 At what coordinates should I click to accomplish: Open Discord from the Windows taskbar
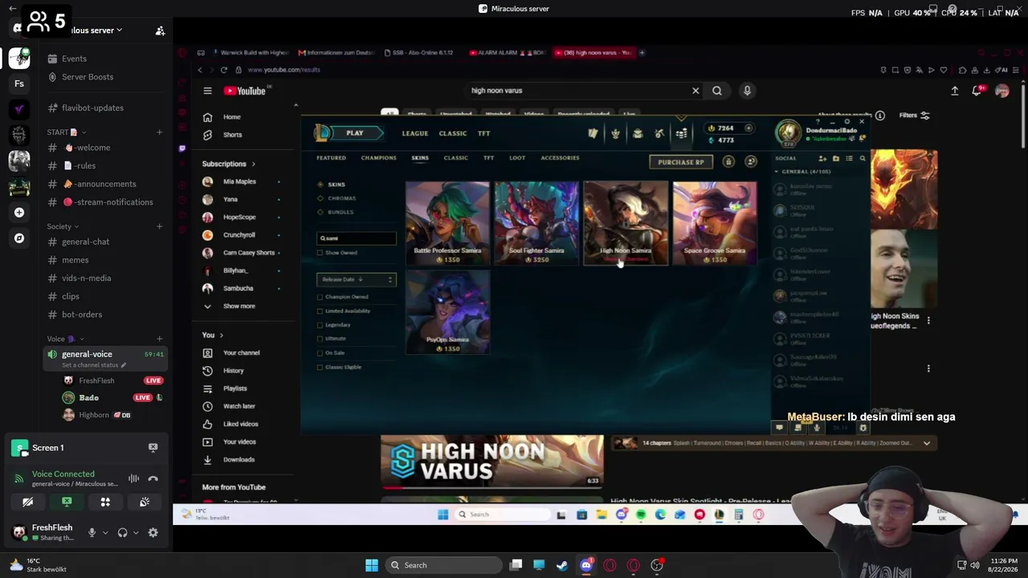tap(586, 565)
